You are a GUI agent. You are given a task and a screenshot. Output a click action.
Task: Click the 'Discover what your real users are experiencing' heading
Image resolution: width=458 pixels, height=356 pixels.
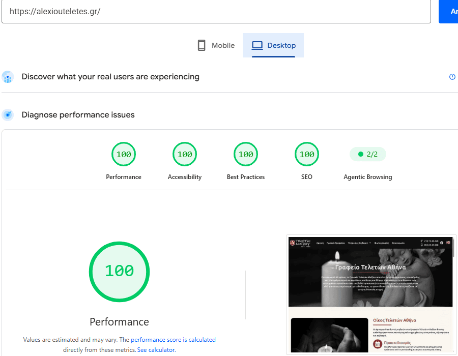pos(110,77)
